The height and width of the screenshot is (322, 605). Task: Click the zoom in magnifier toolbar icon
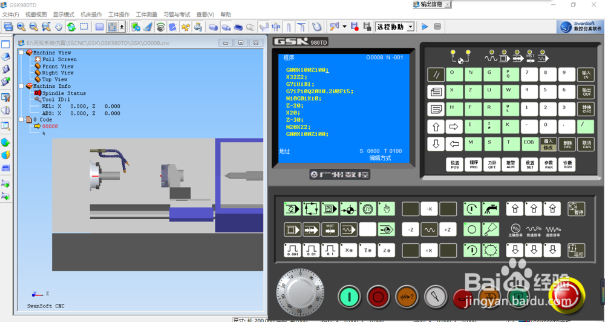21,27
